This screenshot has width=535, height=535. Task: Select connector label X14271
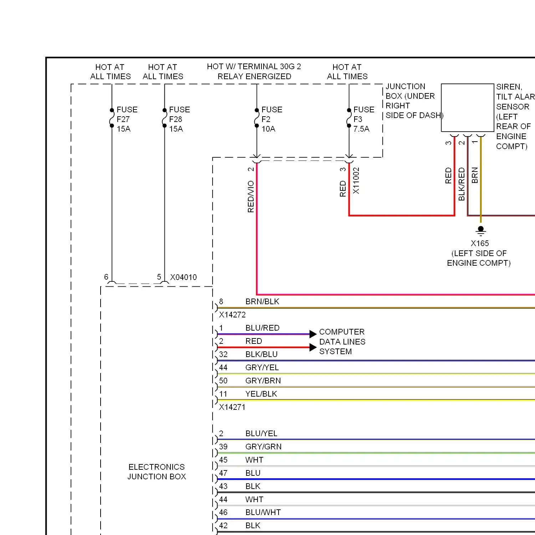pyautogui.click(x=232, y=407)
